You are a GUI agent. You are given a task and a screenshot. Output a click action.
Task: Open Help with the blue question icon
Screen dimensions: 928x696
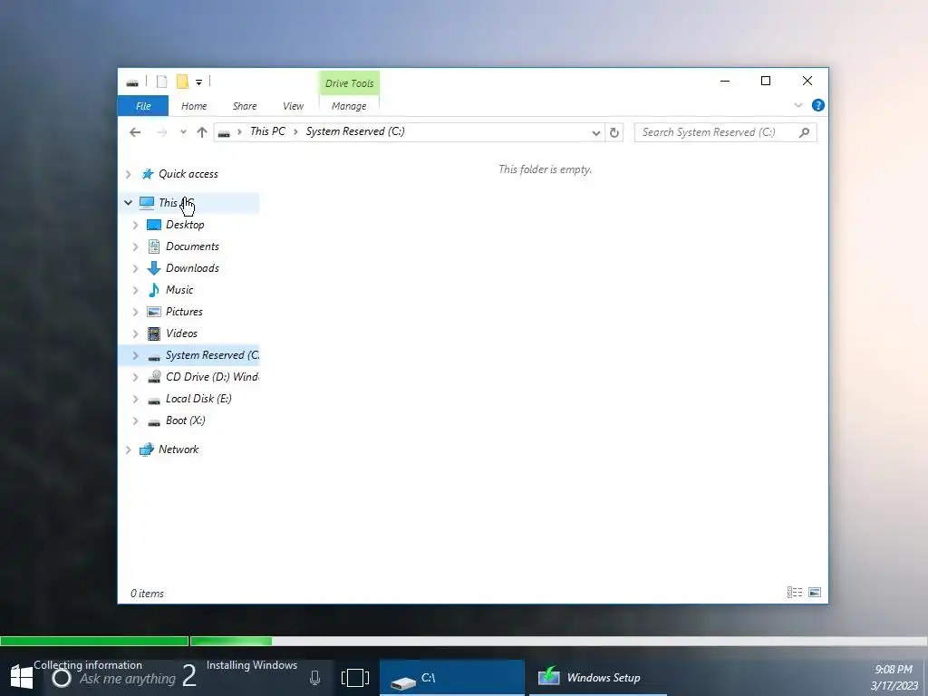pyautogui.click(x=818, y=105)
